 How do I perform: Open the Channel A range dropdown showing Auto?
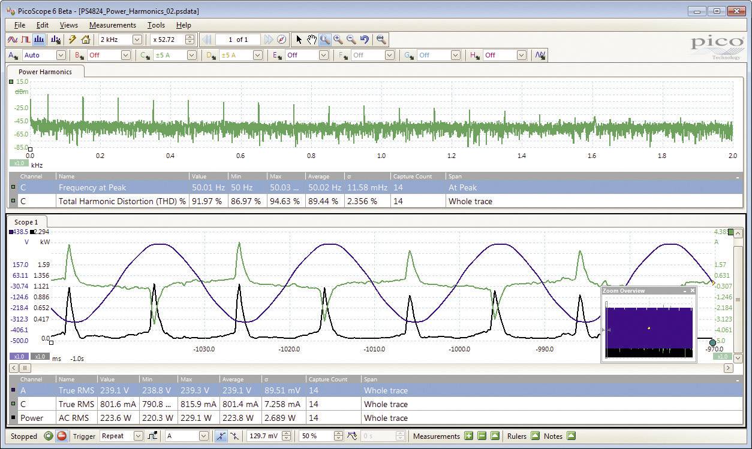click(x=62, y=55)
